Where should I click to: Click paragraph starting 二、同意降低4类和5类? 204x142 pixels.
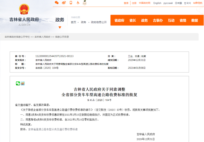(x=59, y=120)
